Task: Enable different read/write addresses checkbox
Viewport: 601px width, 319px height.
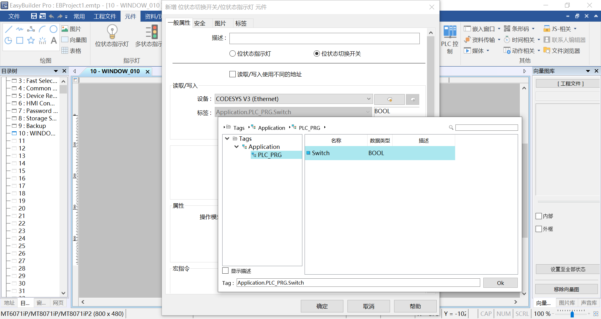Action: (x=233, y=74)
